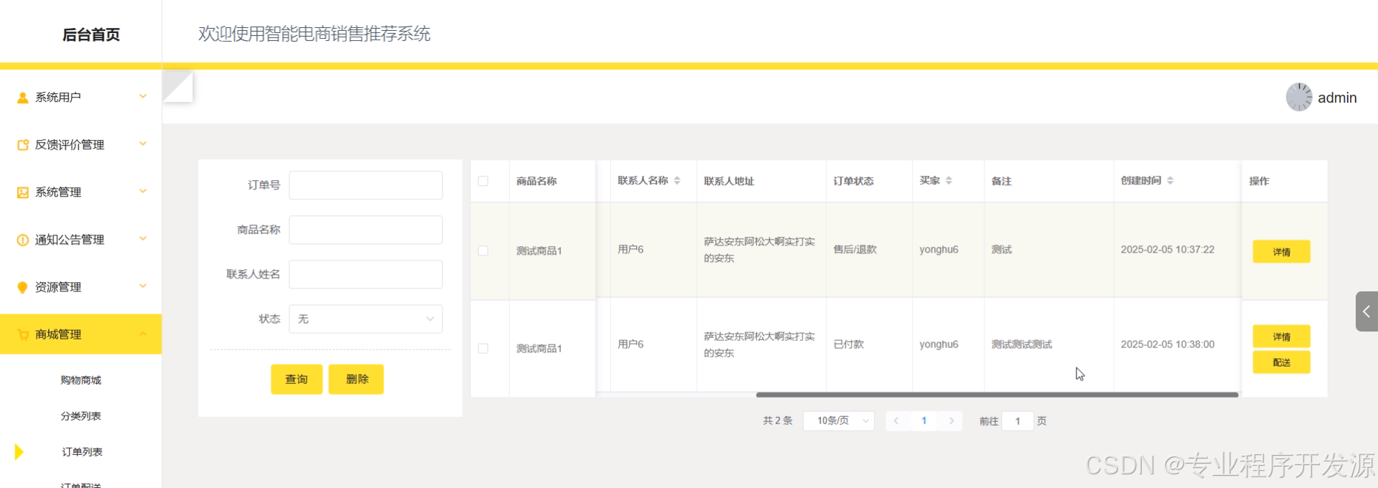
Task: Go to next page arrow
Action: coord(951,421)
